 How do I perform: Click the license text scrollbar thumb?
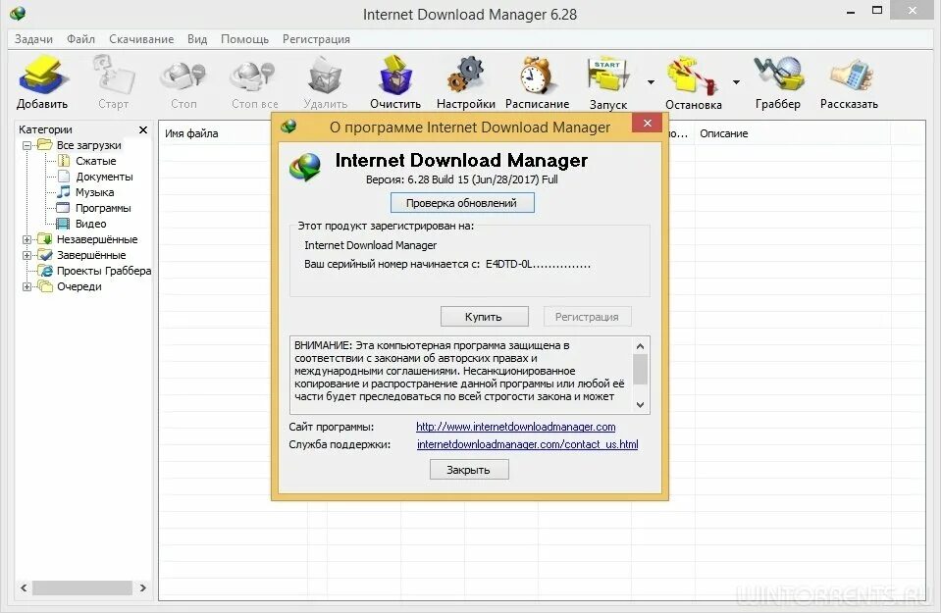(640, 370)
